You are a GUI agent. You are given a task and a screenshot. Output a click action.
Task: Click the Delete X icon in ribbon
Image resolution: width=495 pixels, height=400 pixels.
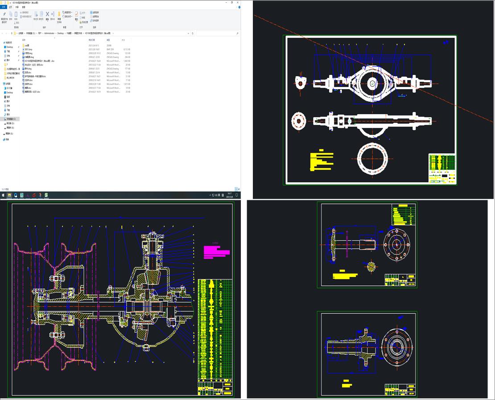pyautogui.click(x=47, y=14)
